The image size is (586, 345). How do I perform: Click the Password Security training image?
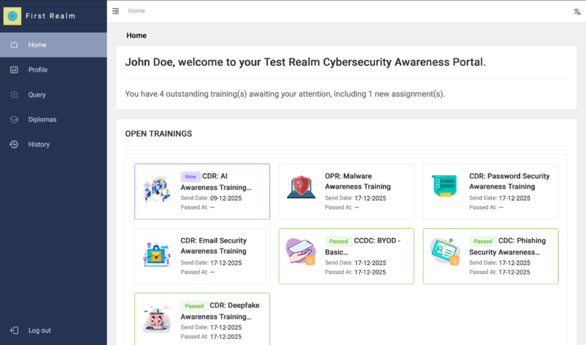444,187
